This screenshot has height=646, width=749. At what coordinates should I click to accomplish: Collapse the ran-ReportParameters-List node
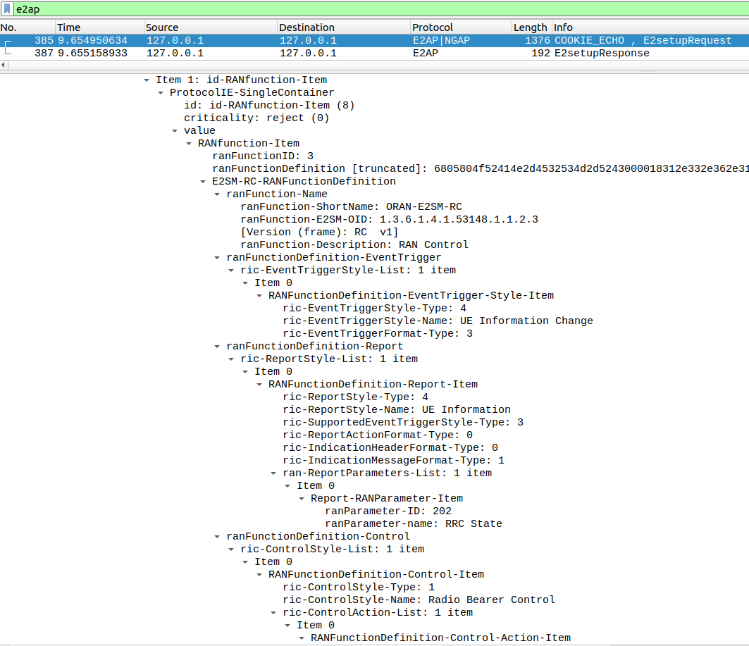click(x=273, y=473)
